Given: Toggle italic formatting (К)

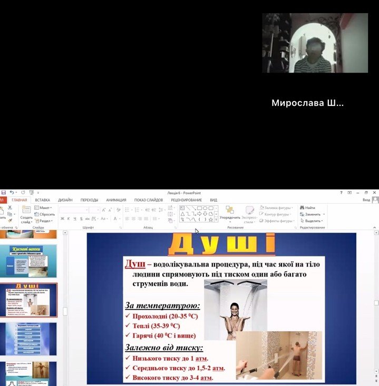Looking at the screenshot, I should point(69,219).
